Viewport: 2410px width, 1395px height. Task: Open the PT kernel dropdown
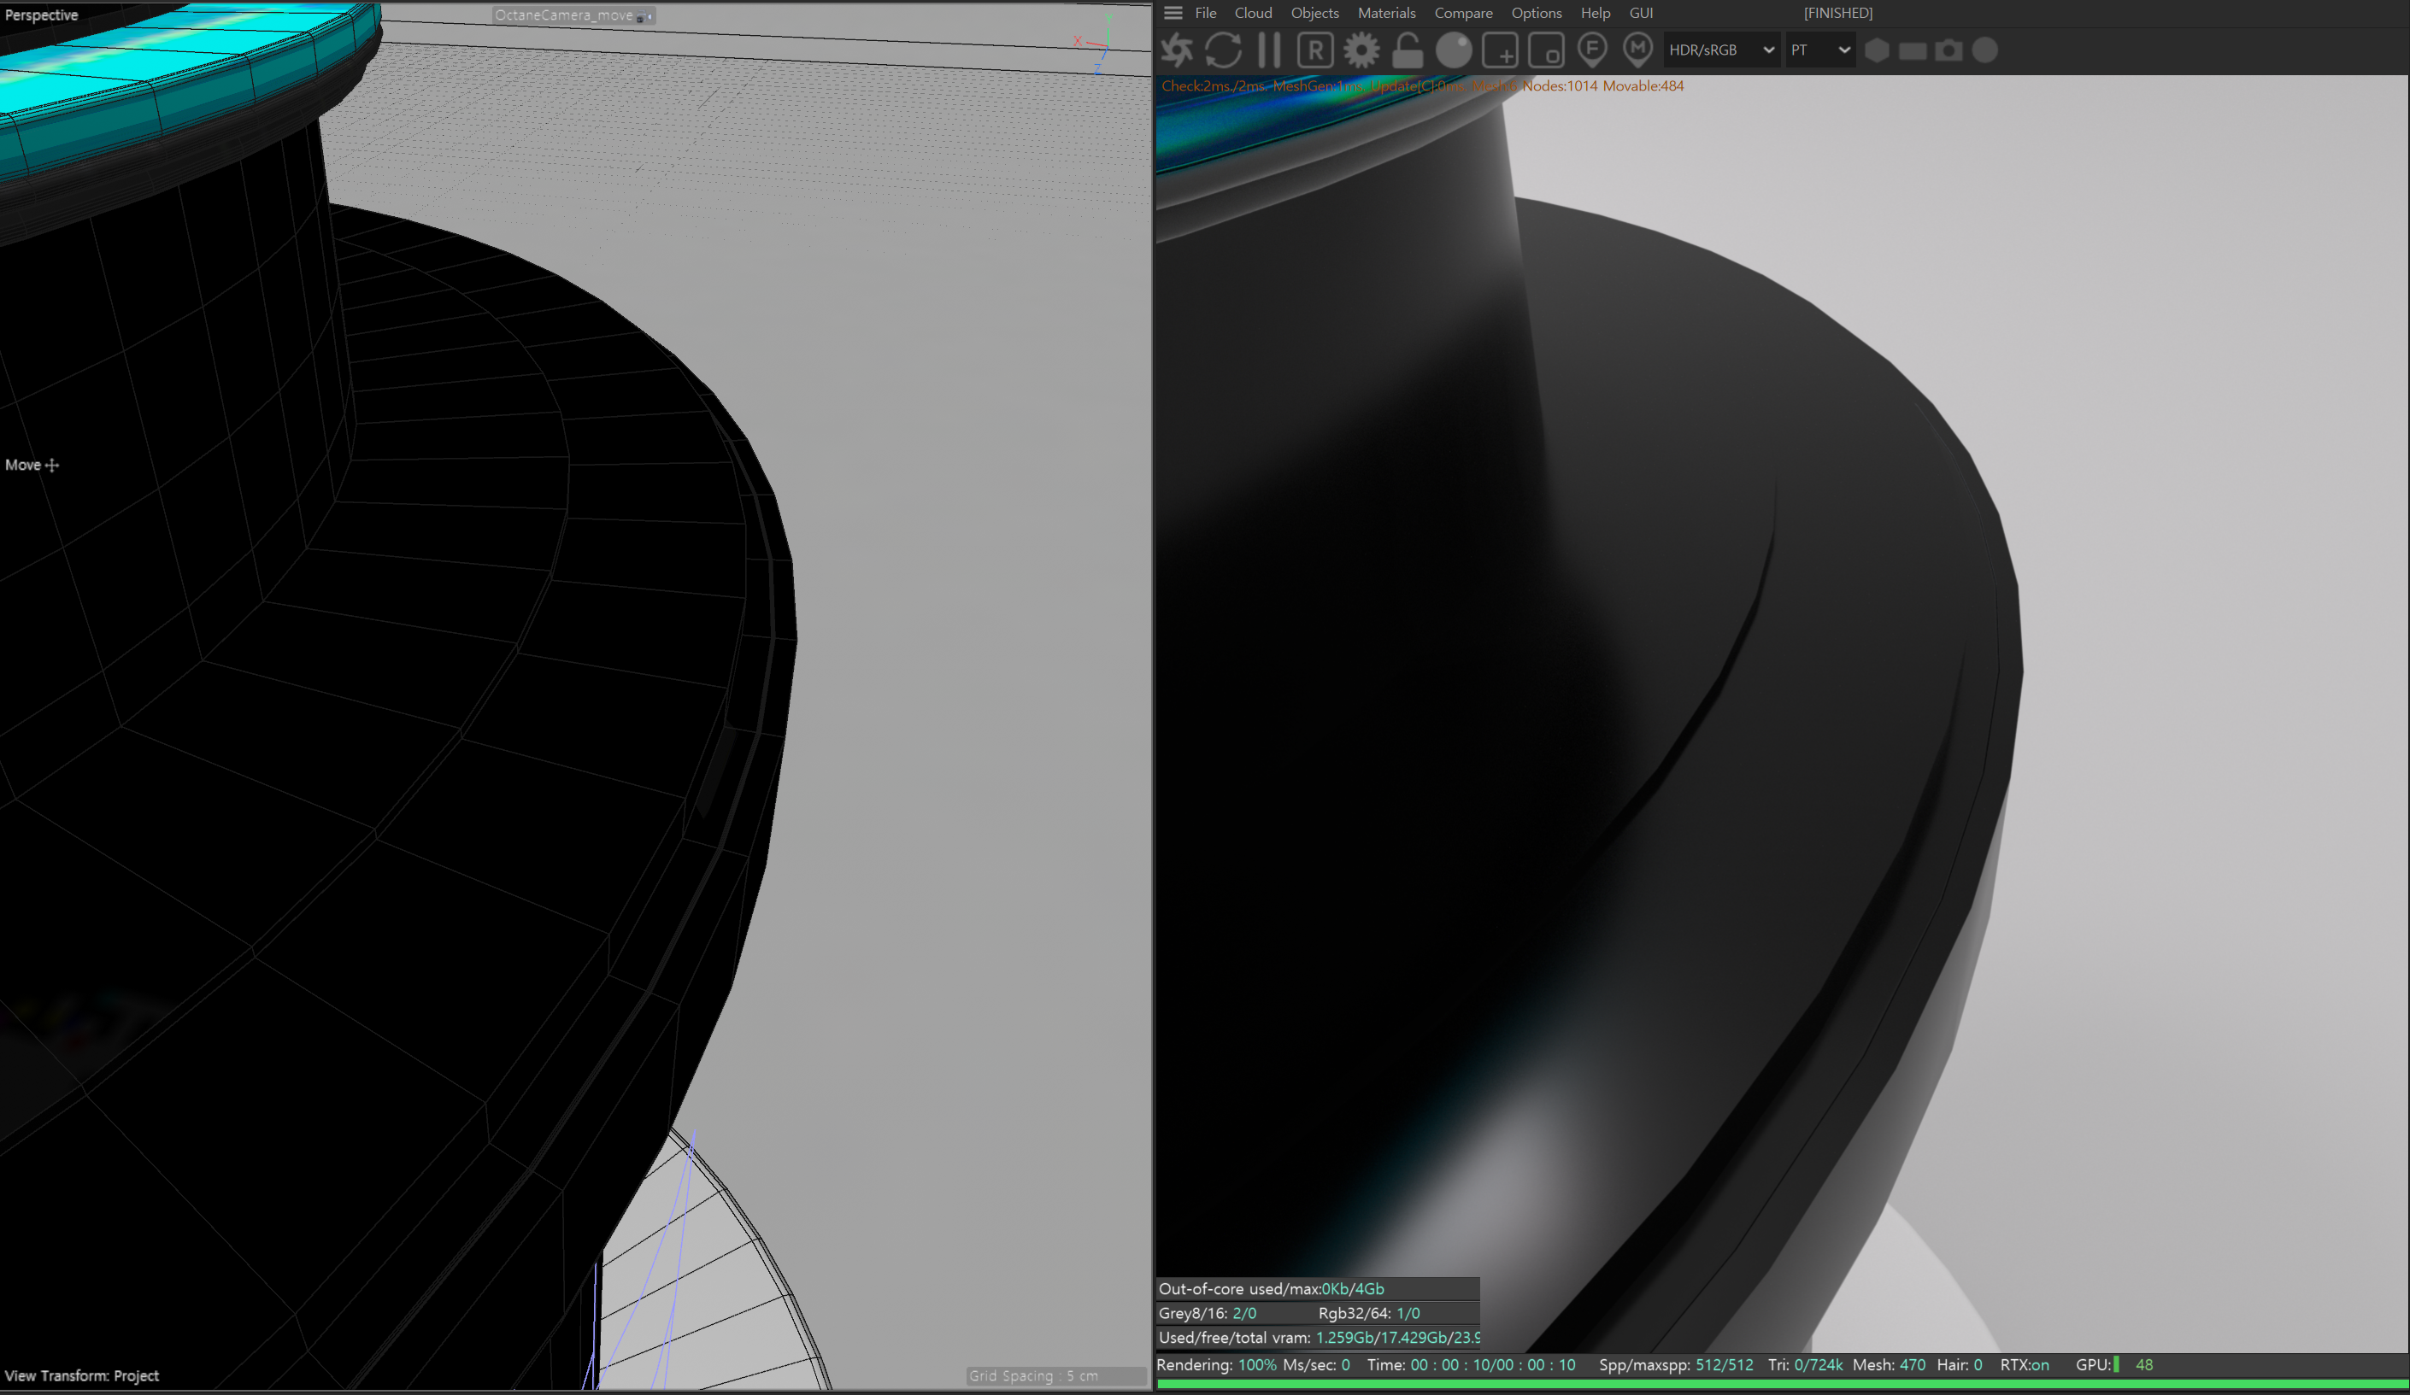tap(1820, 50)
